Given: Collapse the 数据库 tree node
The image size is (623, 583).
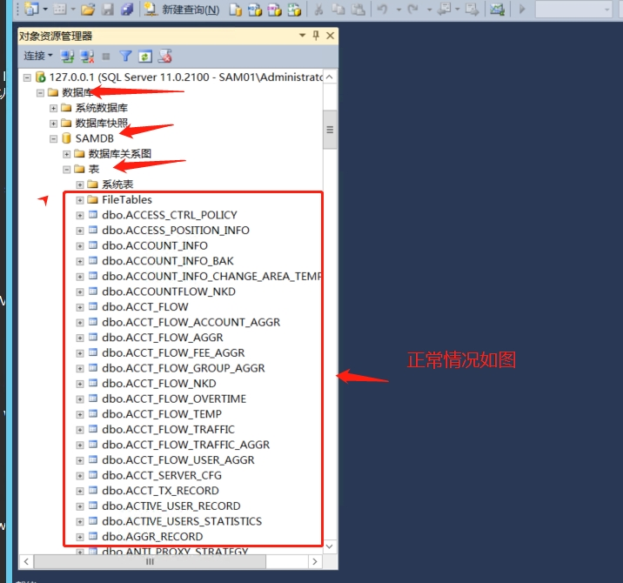Looking at the screenshot, I should [40, 92].
